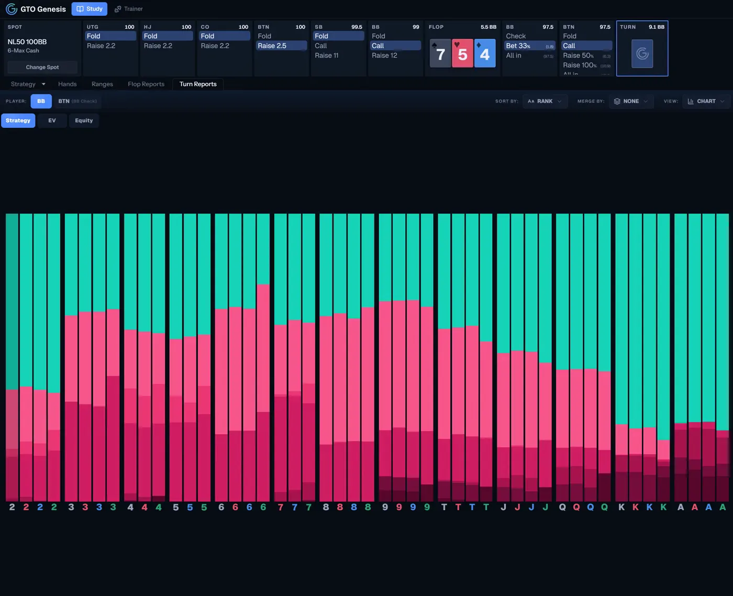This screenshot has width=733, height=596.
Task: Click the red 2 of hearts label
Action: [26, 507]
